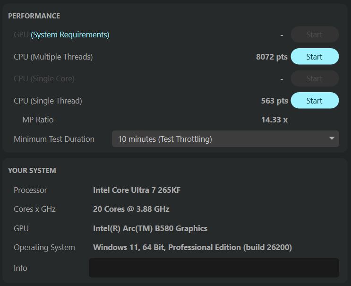Click the Processor label
The height and width of the screenshot is (286, 351).
[30, 190]
